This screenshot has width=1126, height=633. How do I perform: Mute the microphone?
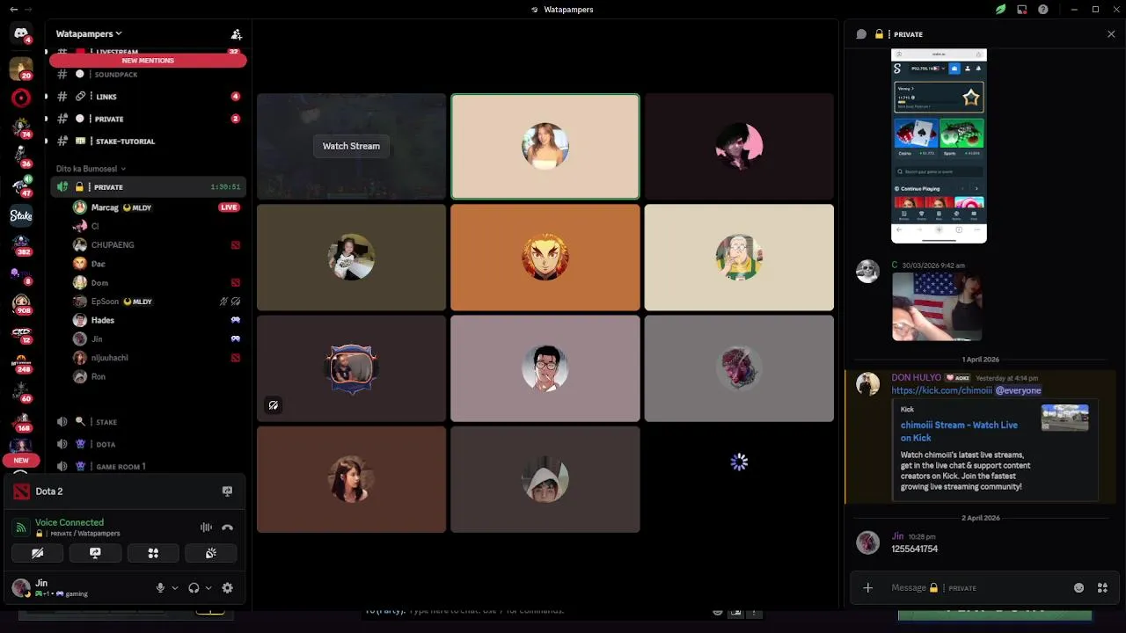coord(160,588)
